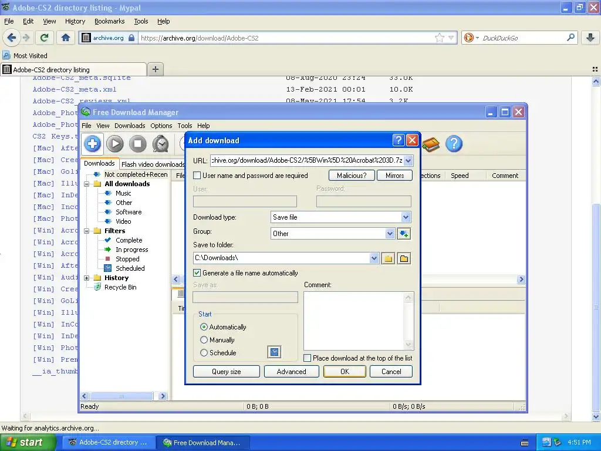This screenshot has width=601, height=451.
Task: Click the Advanced button
Action: click(x=291, y=371)
